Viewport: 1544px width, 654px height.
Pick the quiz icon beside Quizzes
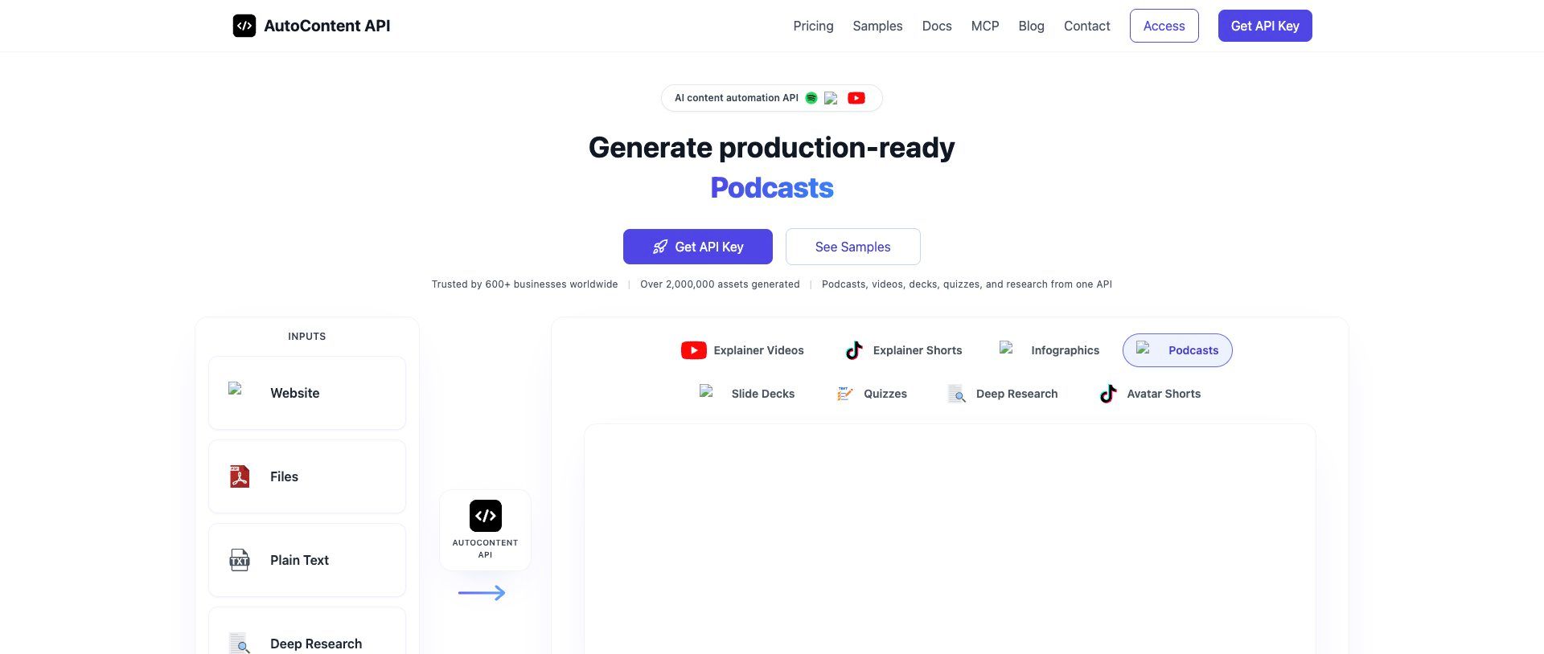(x=844, y=394)
